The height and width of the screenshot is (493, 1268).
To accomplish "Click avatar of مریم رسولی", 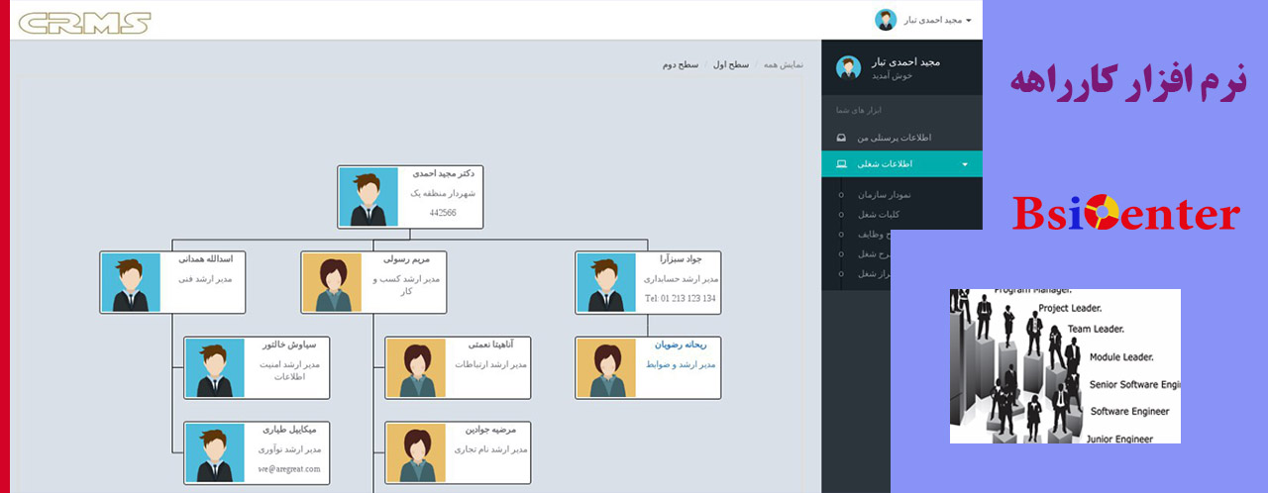I will coord(333,282).
